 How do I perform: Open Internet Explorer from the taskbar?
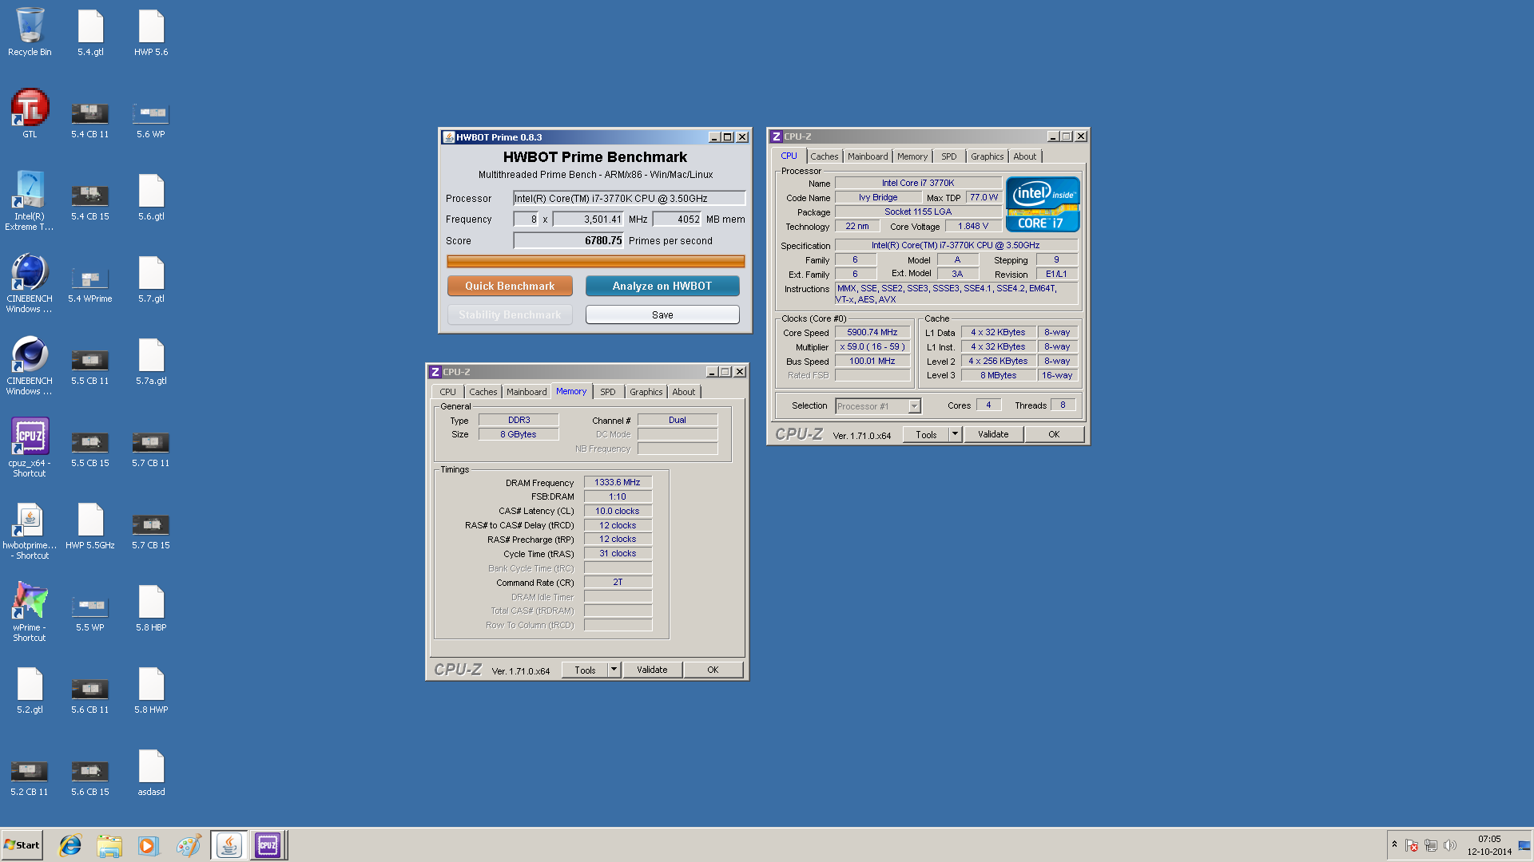click(x=70, y=845)
